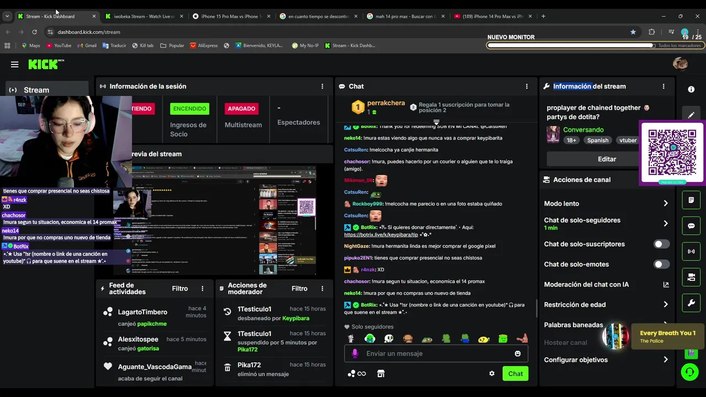
Task: Select the yellow smiling blob emote
Action: (484, 339)
